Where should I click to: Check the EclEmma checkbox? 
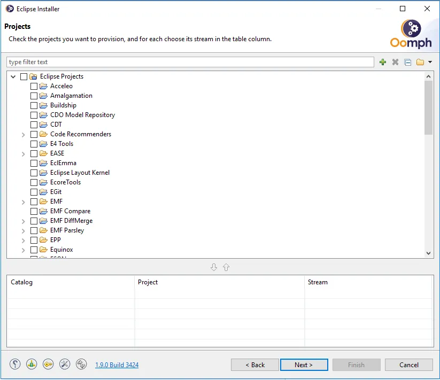point(34,163)
